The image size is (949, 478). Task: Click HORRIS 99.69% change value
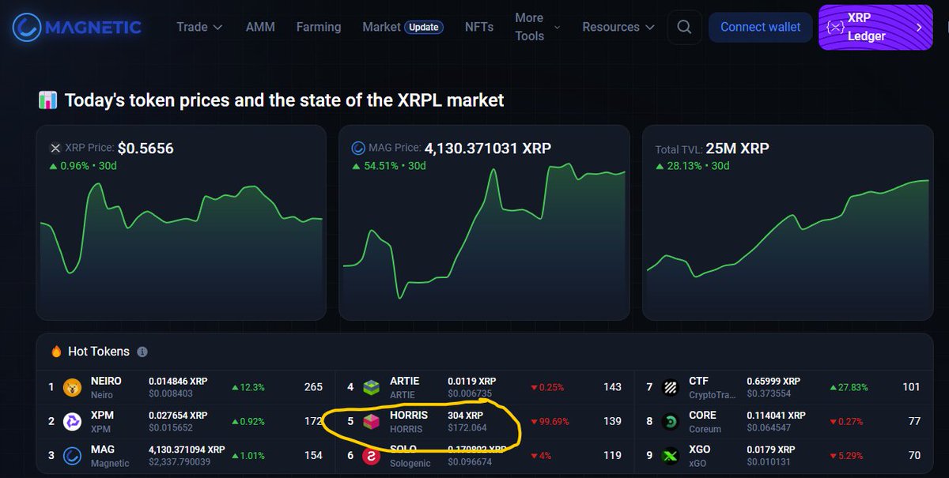pos(550,421)
